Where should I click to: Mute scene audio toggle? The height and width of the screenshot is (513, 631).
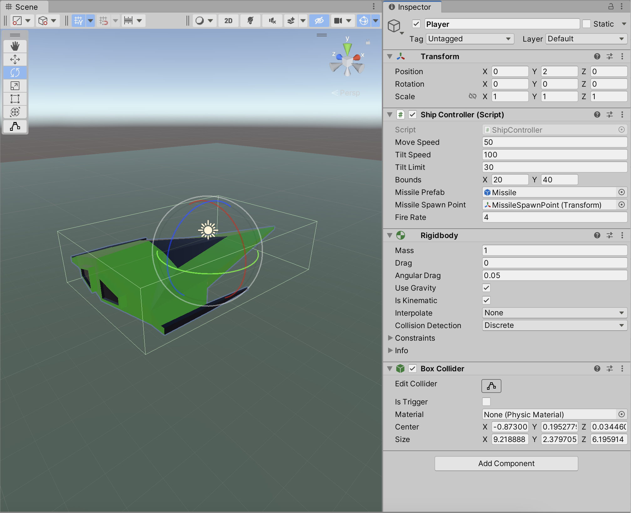(272, 21)
